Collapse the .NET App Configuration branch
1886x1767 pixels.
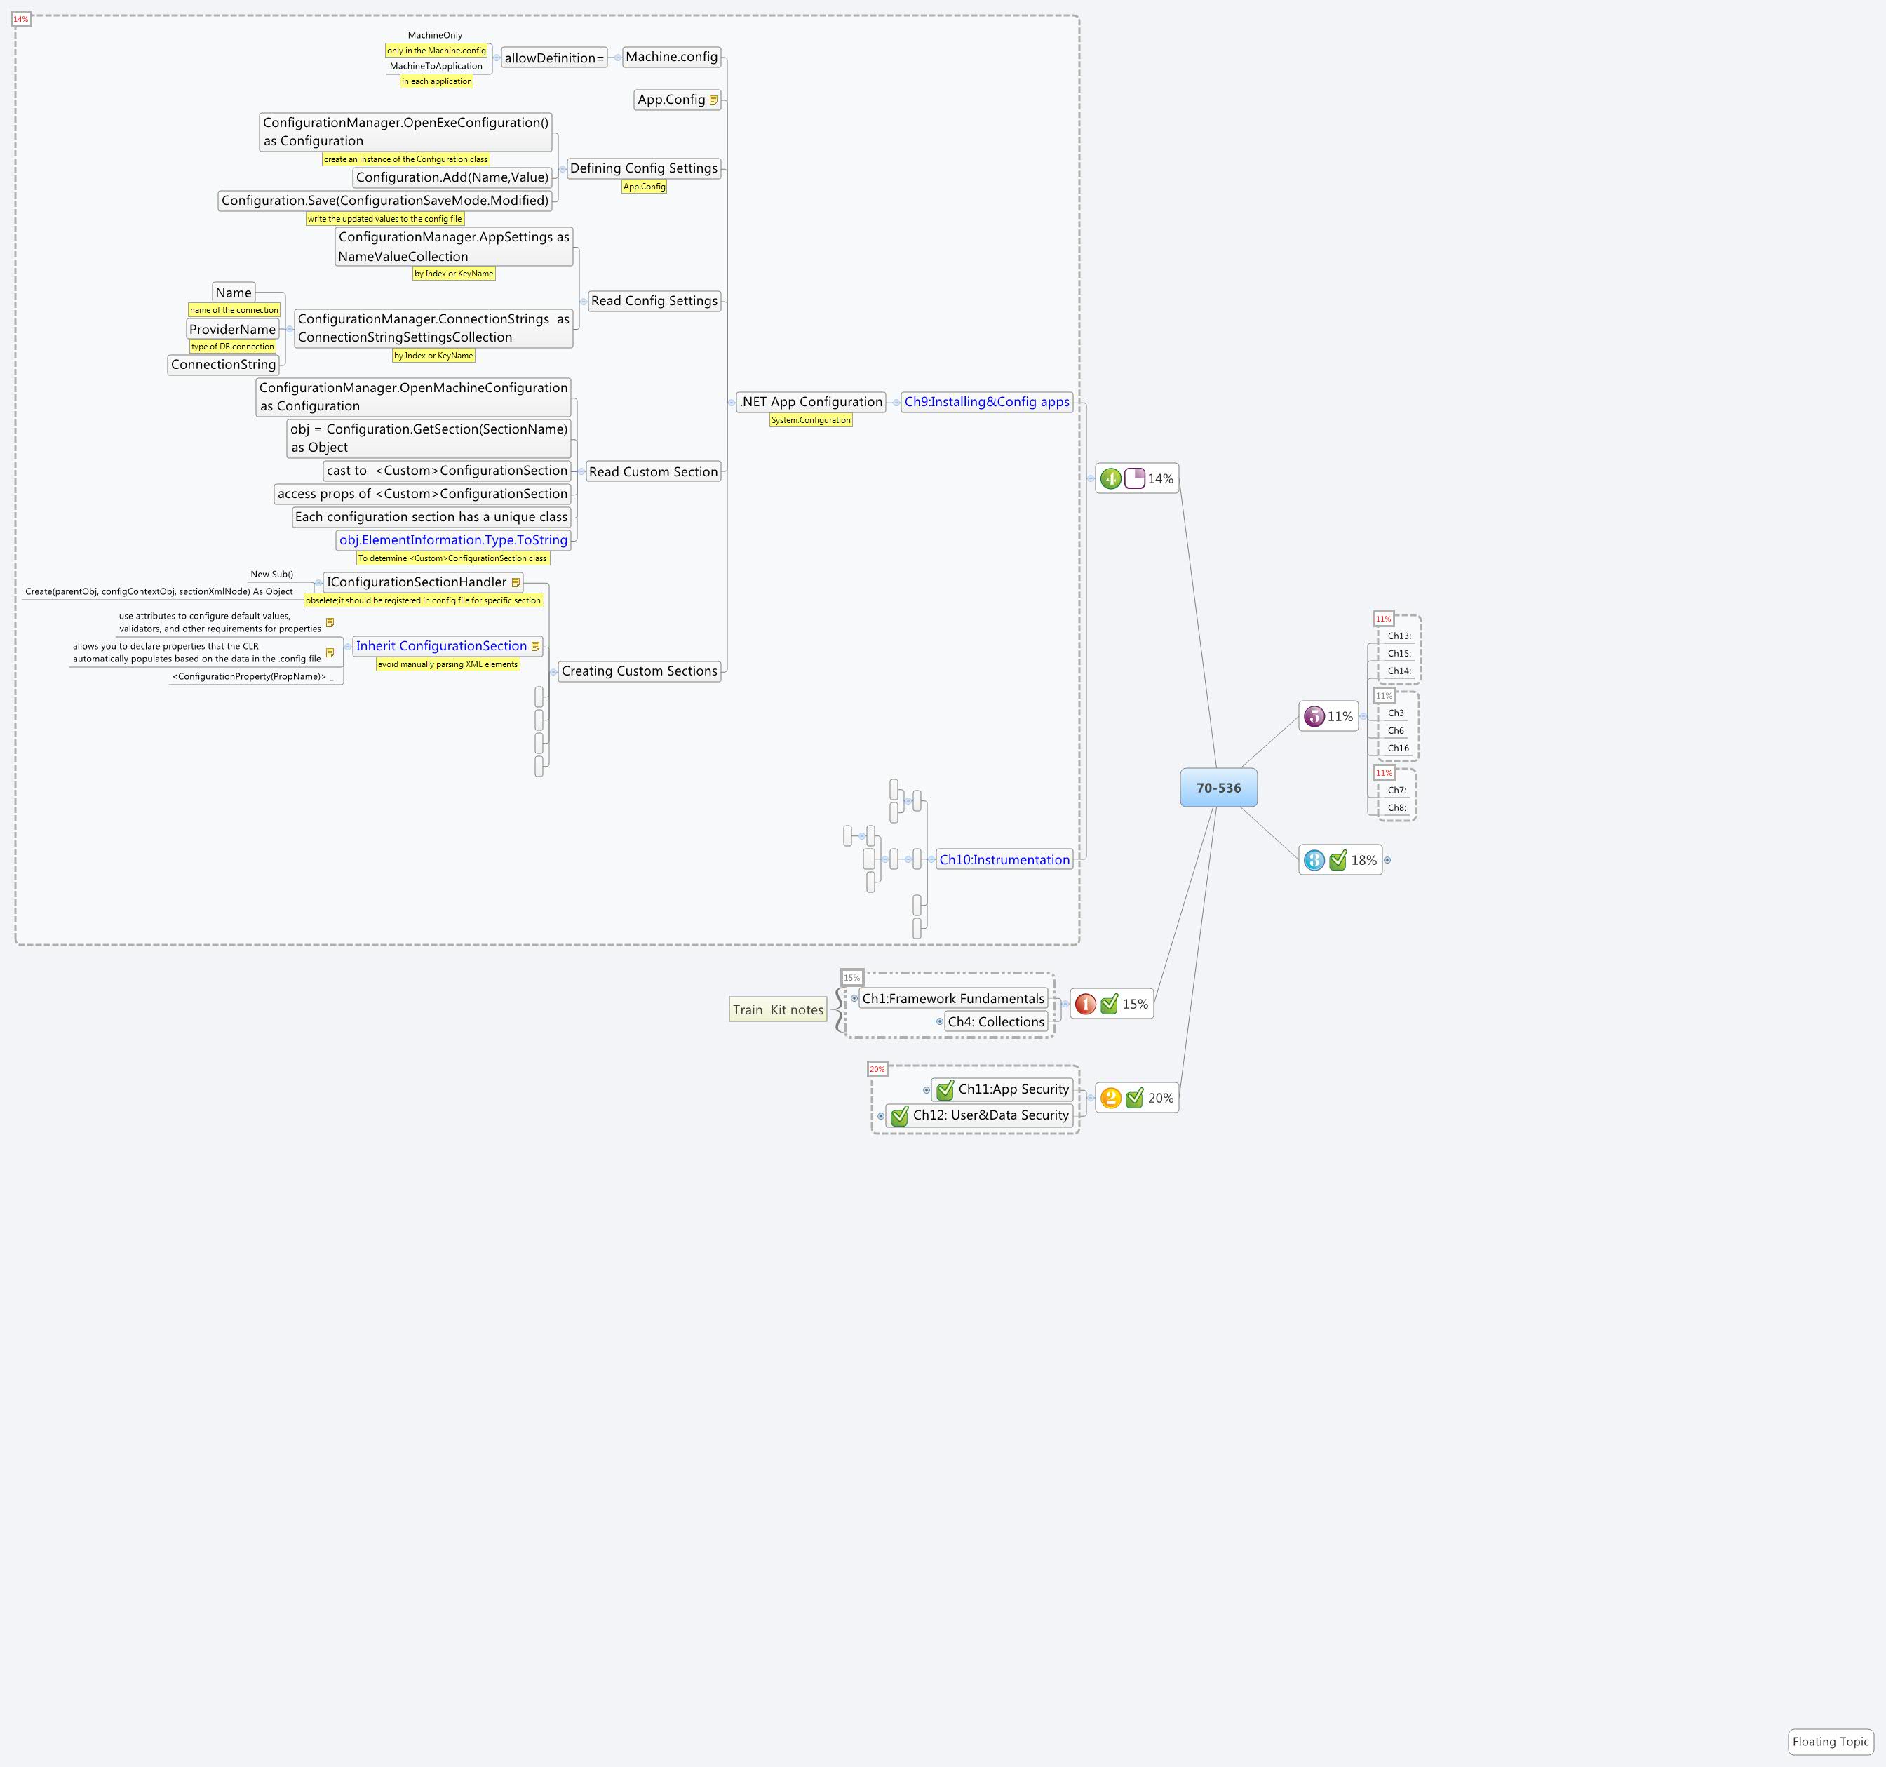[732, 403]
